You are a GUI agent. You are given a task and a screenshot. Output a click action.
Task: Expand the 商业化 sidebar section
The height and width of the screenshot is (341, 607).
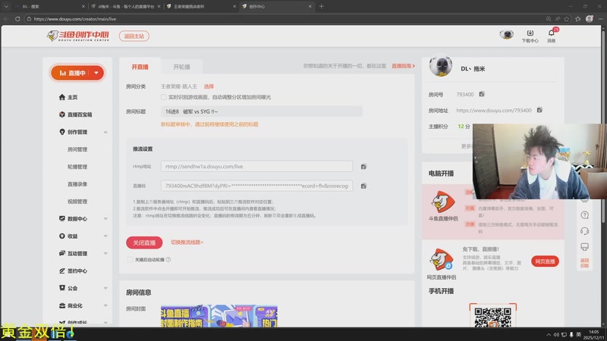click(x=105, y=306)
